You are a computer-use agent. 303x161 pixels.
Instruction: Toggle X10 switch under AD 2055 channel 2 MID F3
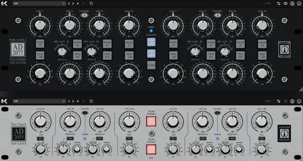[232, 138]
